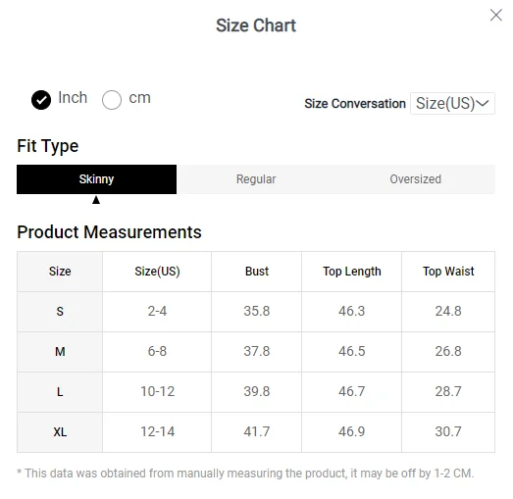Switch to the Regular fit tab

tap(256, 179)
